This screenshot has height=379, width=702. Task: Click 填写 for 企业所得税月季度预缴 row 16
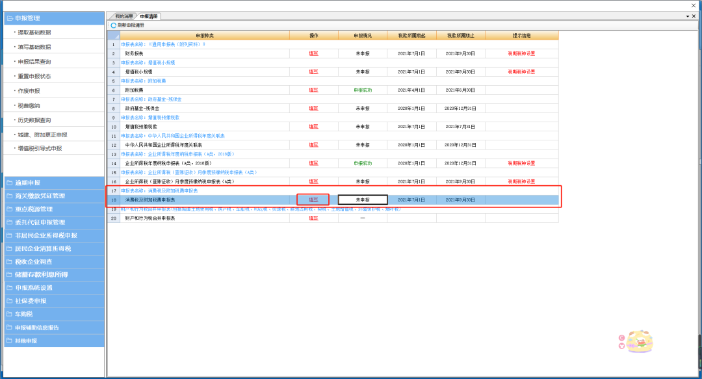(313, 182)
